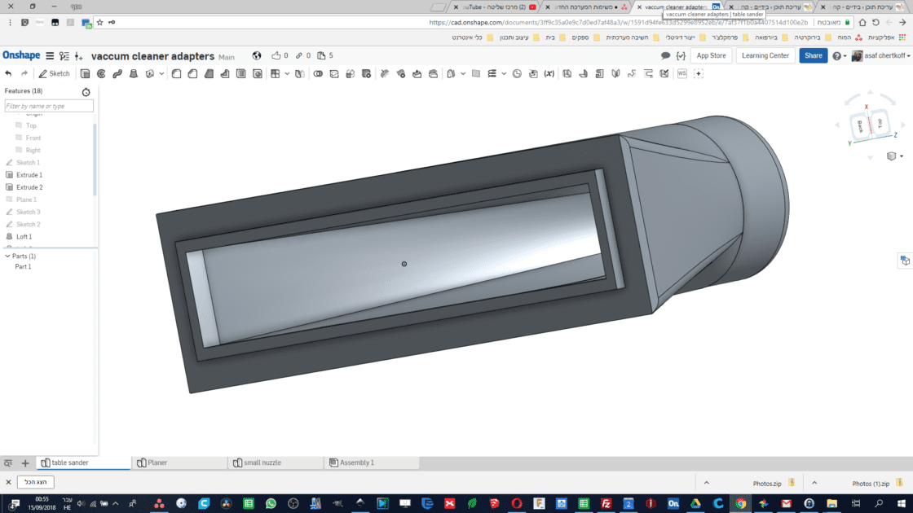Open the variable (x) tool
This screenshot has width=913, height=513.
click(x=549, y=74)
